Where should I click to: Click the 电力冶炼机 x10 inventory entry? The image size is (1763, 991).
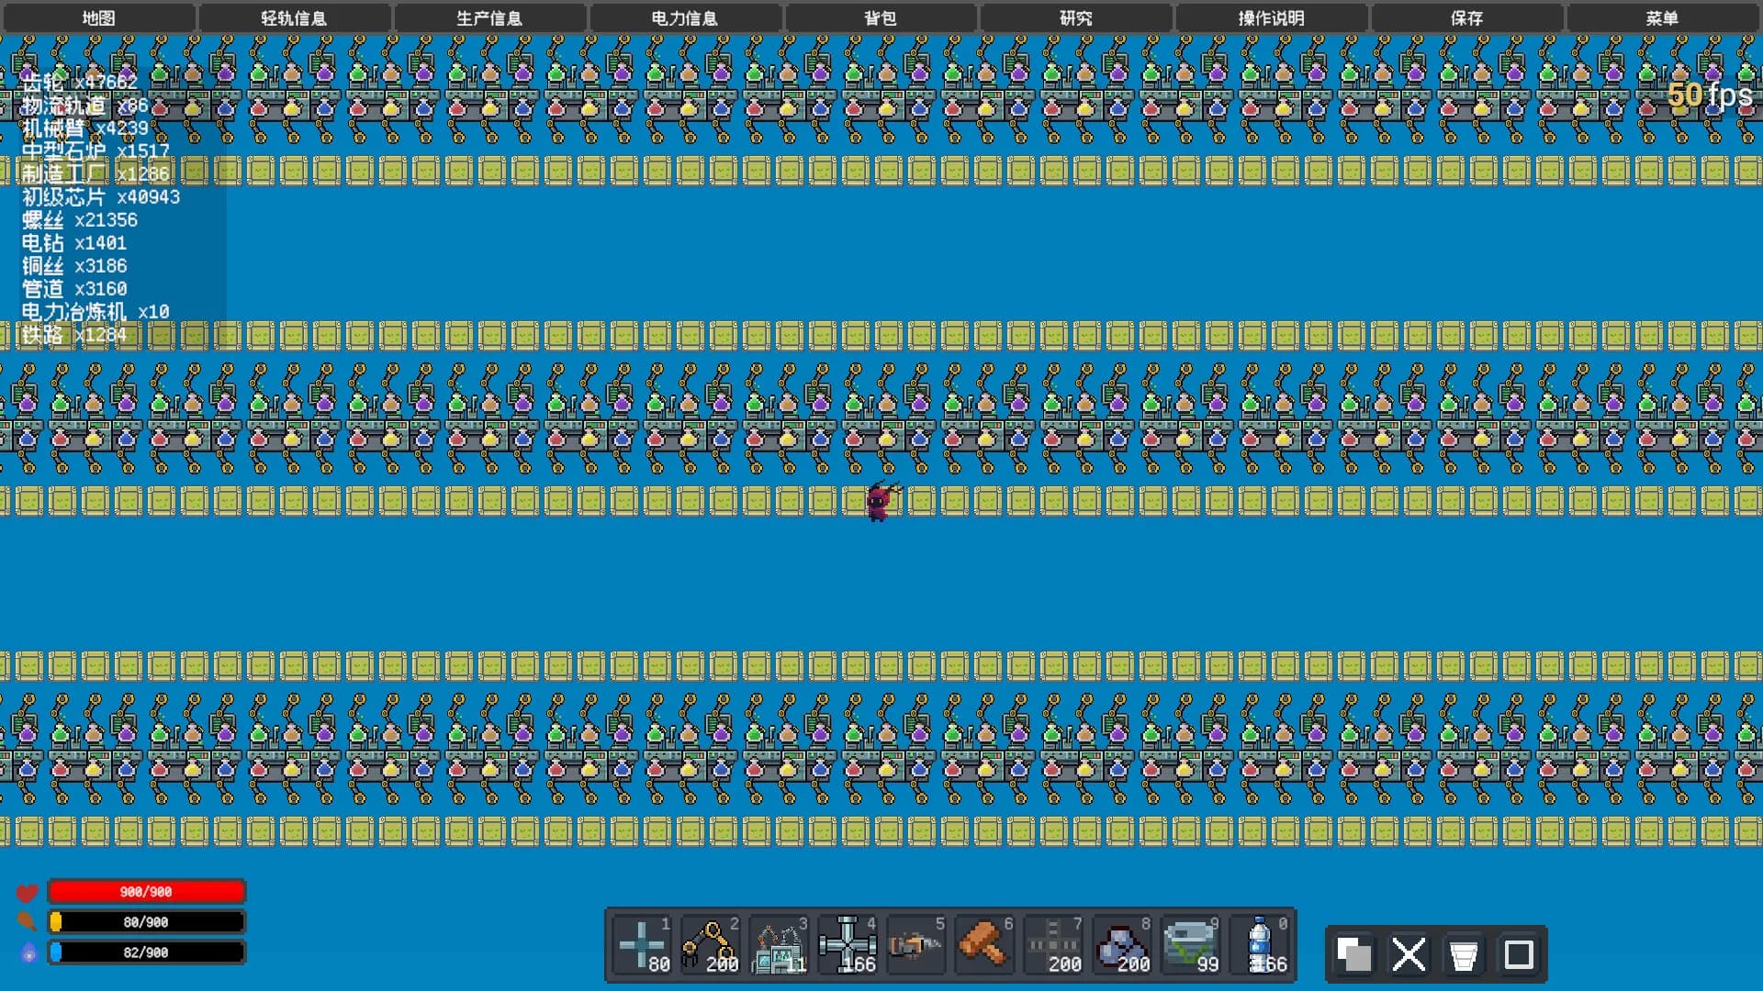click(95, 312)
